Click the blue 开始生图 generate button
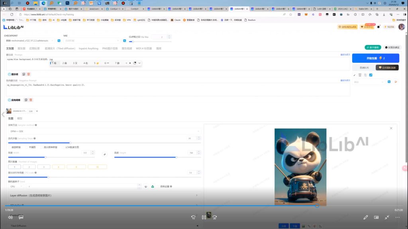 click(375, 58)
